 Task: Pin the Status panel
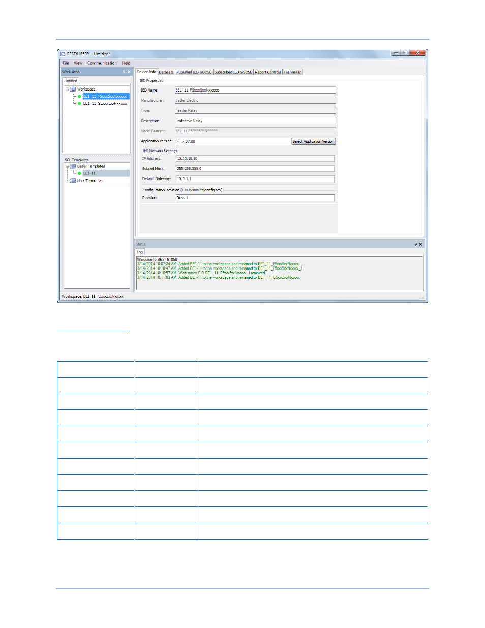(x=415, y=244)
